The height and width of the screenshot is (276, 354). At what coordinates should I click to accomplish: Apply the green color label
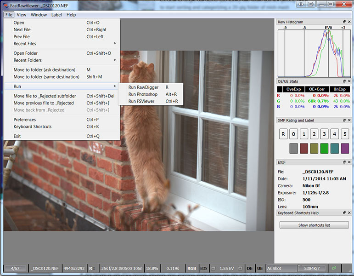click(324, 149)
